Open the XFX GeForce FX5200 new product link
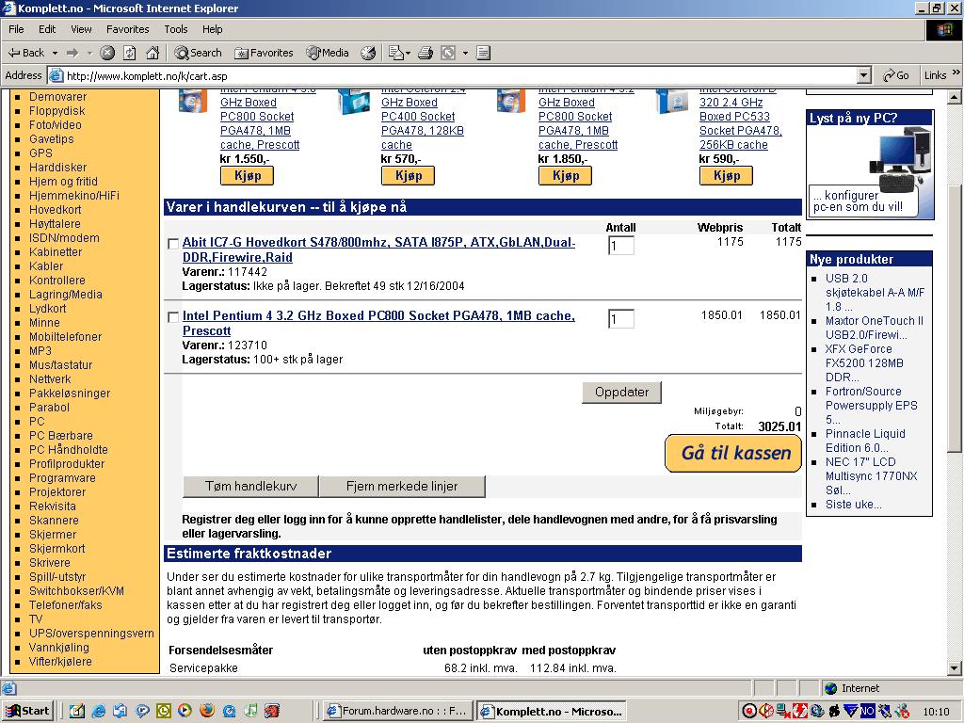This screenshot has width=964, height=723. [x=864, y=363]
